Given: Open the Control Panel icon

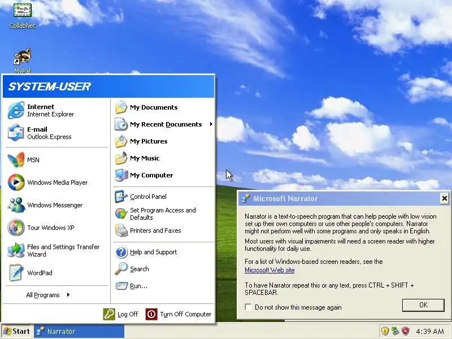Looking at the screenshot, I should [x=121, y=197].
